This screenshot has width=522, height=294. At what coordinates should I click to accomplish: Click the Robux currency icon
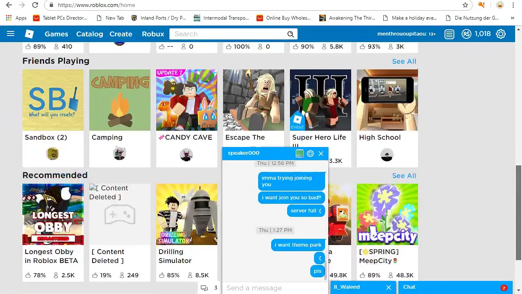467,34
